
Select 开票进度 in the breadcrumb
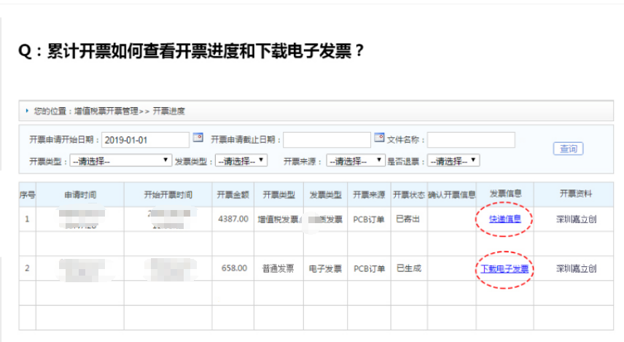coord(168,112)
